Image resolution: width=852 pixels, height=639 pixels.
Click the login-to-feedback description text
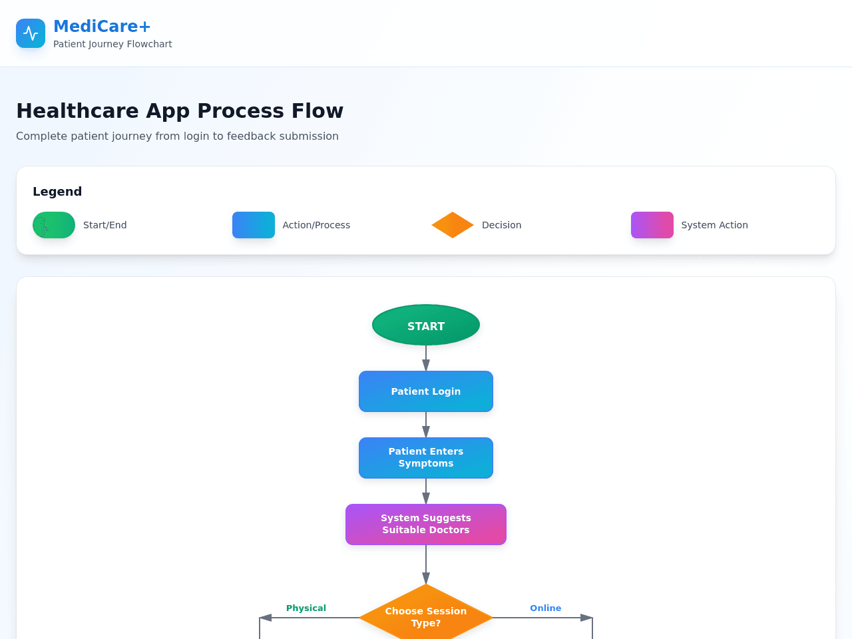point(177,136)
